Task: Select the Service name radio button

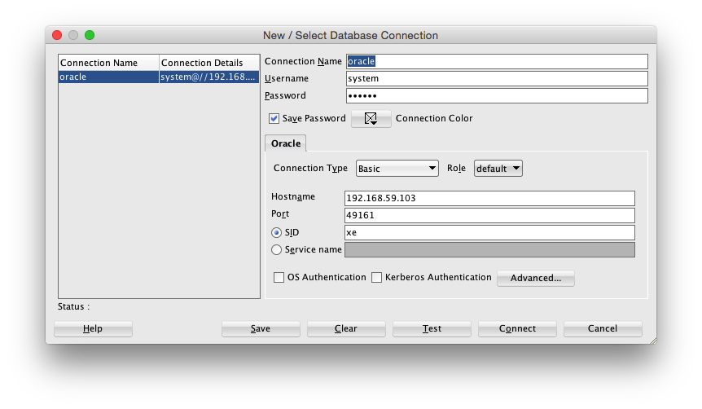Action: pyautogui.click(x=277, y=250)
